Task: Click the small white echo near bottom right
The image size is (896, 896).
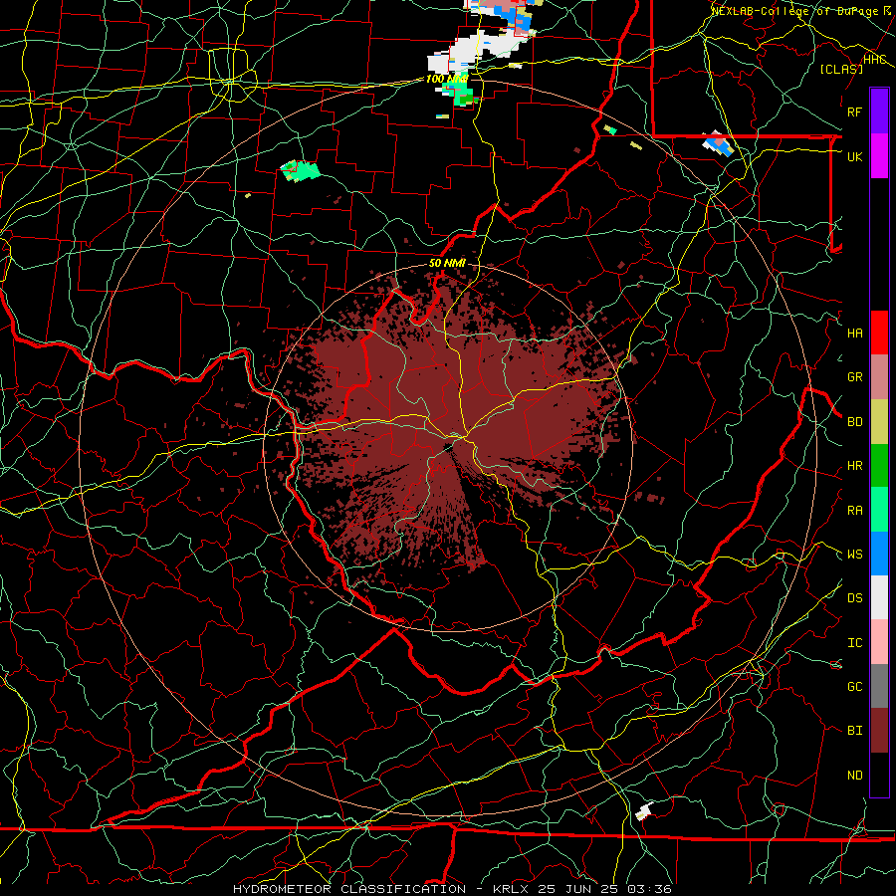Action: (644, 810)
